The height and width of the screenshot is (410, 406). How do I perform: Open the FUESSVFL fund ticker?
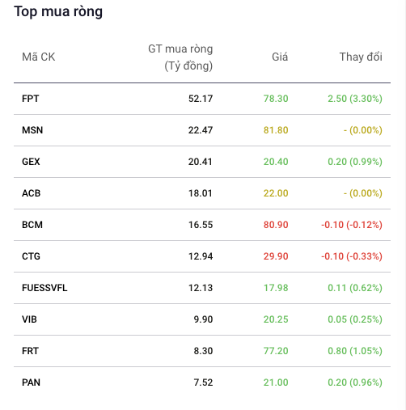(x=44, y=288)
